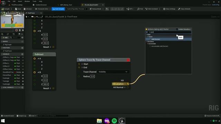
Task: Open the Help menu
Action: [x=40, y=1]
